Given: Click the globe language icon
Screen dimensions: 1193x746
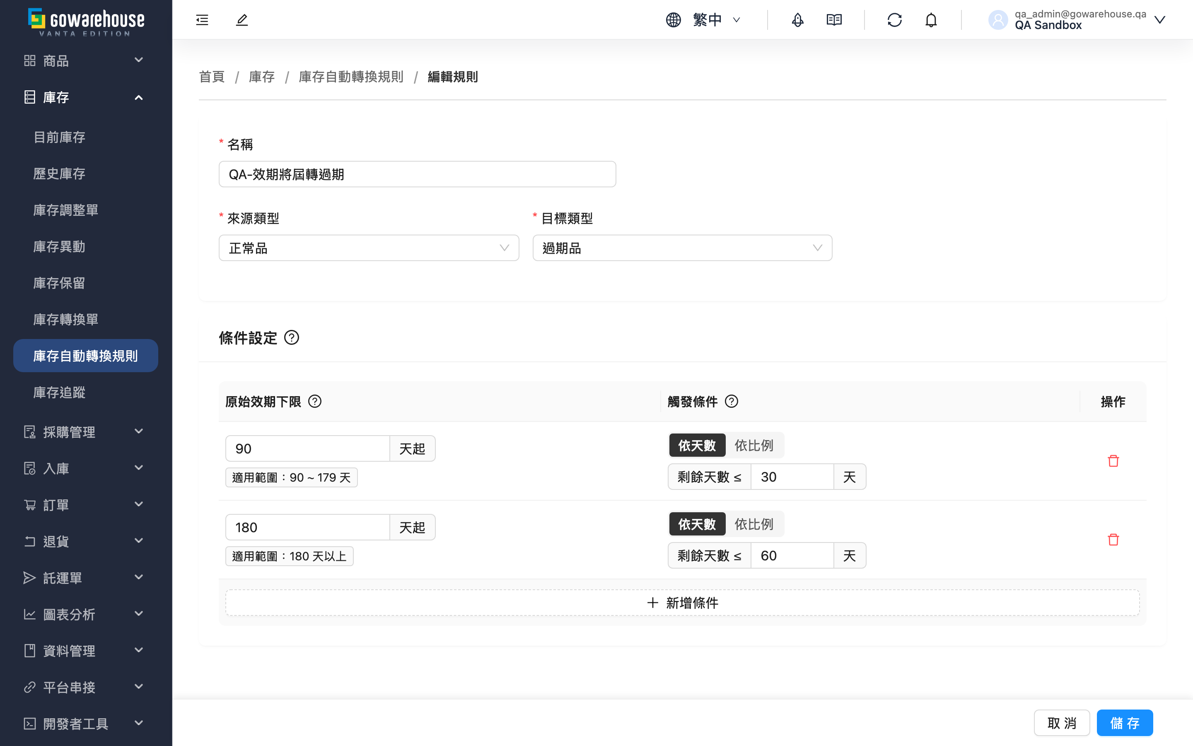Looking at the screenshot, I should pos(674,20).
